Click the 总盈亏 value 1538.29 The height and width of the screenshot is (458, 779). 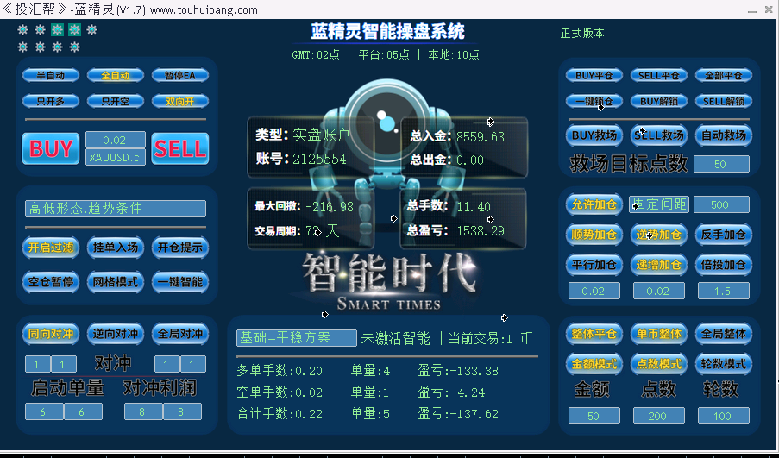(x=481, y=231)
